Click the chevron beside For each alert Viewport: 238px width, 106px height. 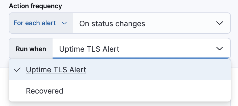(x=64, y=23)
